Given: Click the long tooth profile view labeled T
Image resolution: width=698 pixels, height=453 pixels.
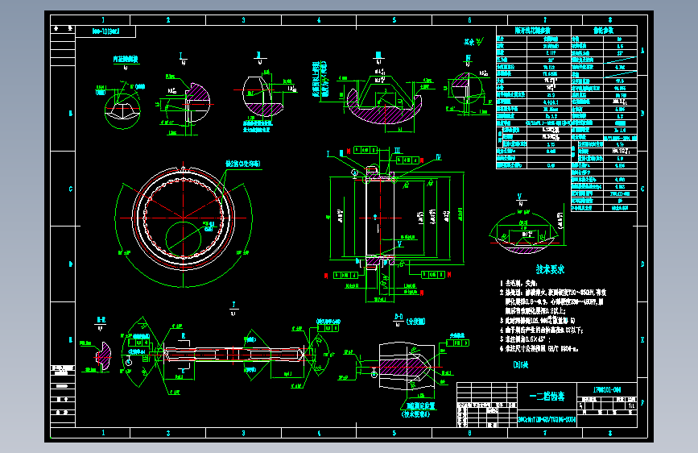Looking at the screenshot, I should click(x=233, y=355).
